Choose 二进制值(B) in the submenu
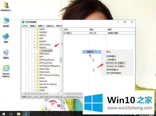Viewport: 156px width, 116px height. 111,60
